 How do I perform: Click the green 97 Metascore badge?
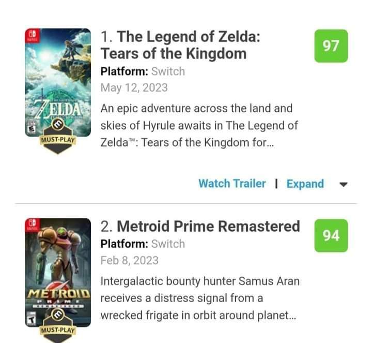click(331, 46)
